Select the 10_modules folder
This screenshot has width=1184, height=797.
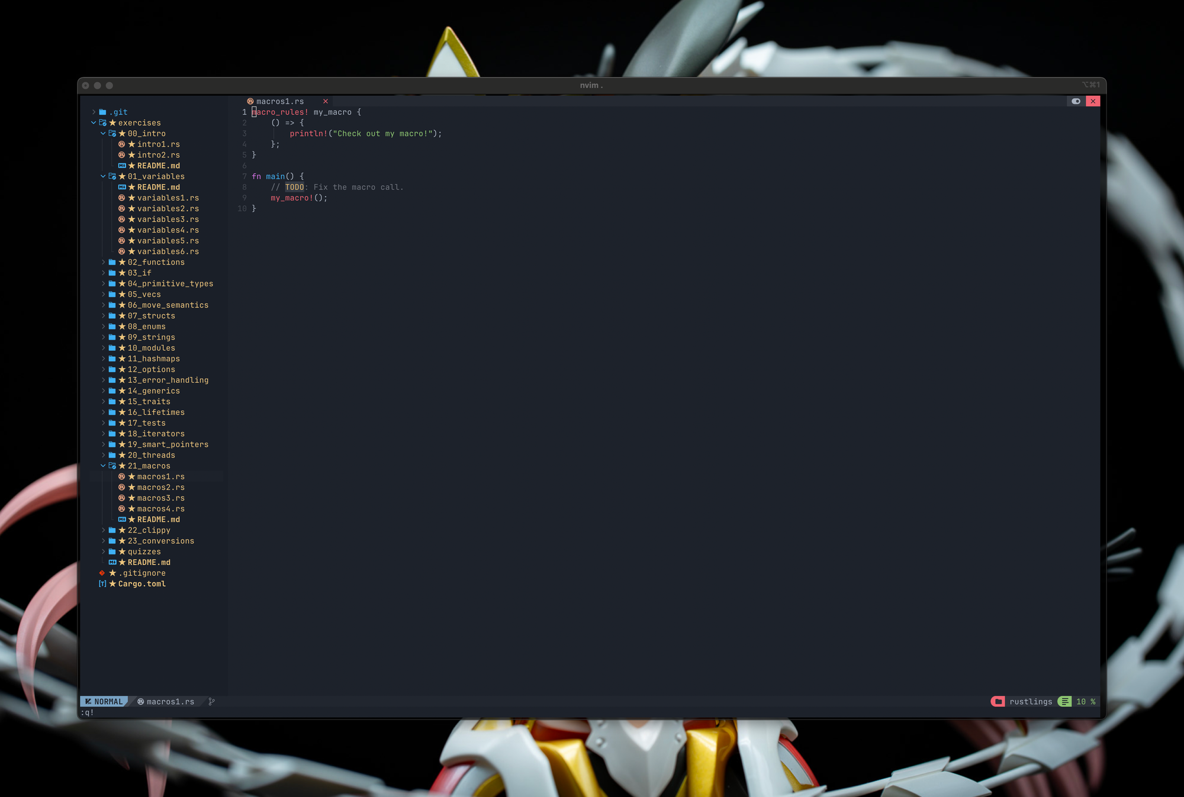coord(152,348)
